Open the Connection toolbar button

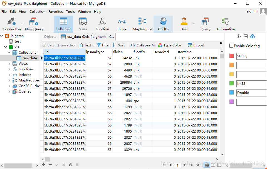(x=12, y=24)
